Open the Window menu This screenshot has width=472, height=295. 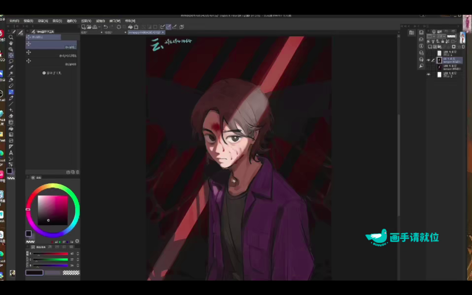click(x=115, y=21)
